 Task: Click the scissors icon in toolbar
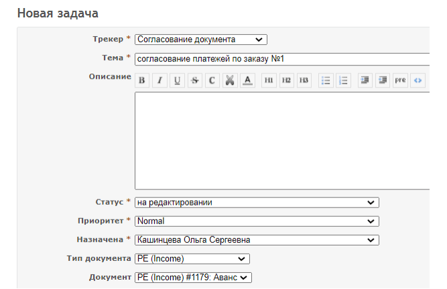[229, 81]
